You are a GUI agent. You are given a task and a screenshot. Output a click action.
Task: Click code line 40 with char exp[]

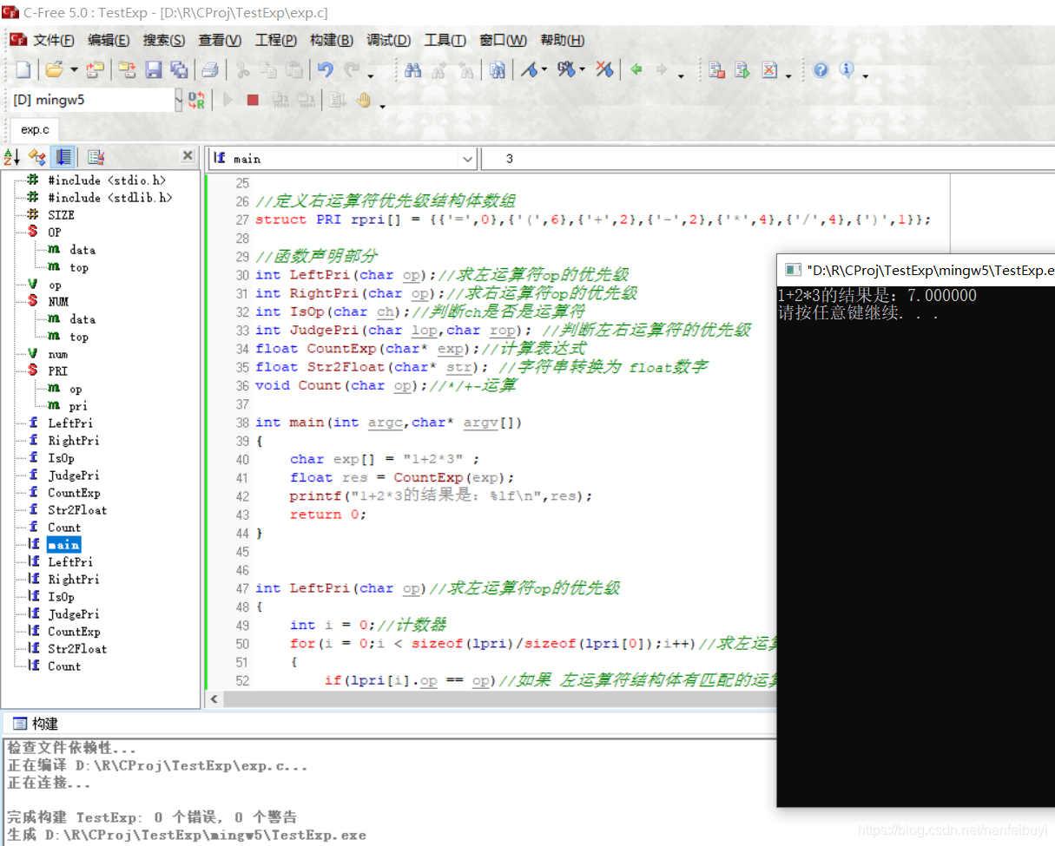coord(385,459)
